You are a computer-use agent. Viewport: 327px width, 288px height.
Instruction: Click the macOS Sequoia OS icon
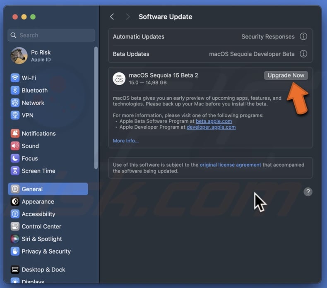119,79
